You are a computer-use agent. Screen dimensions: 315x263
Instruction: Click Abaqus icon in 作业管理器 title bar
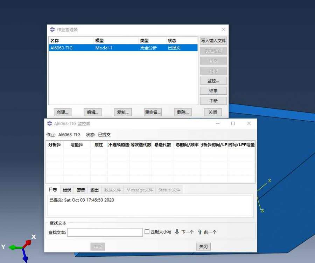[52, 29]
